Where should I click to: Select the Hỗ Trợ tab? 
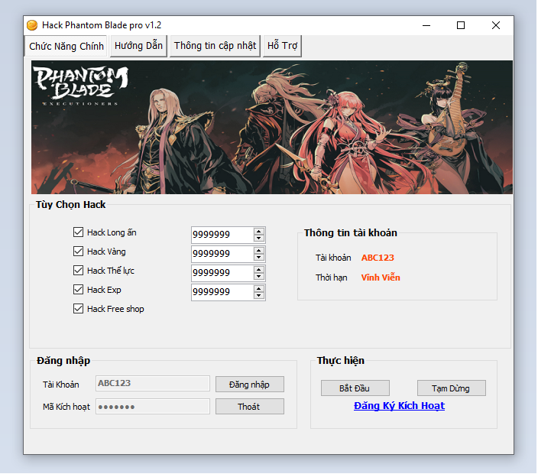pyautogui.click(x=282, y=46)
